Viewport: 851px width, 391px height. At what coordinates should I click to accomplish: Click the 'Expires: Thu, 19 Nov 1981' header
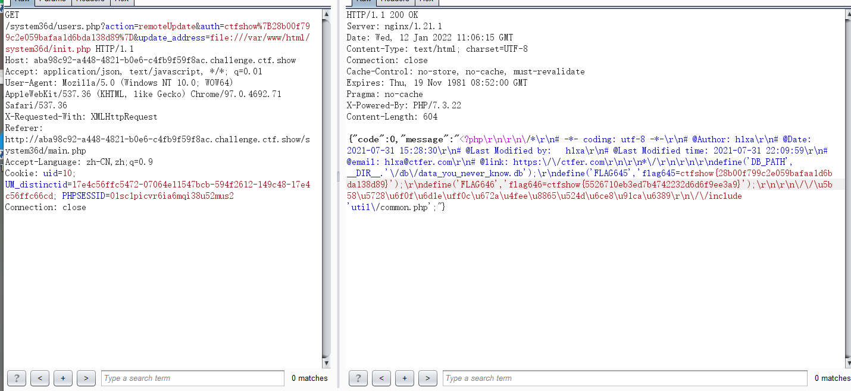(x=437, y=83)
